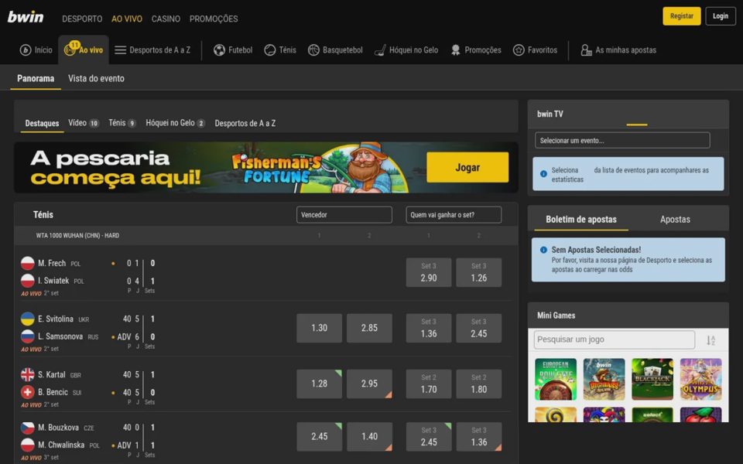743x464 pixels.
Task: Open the Selecionar um evento dropdown
Action: [x=622, y=140]
